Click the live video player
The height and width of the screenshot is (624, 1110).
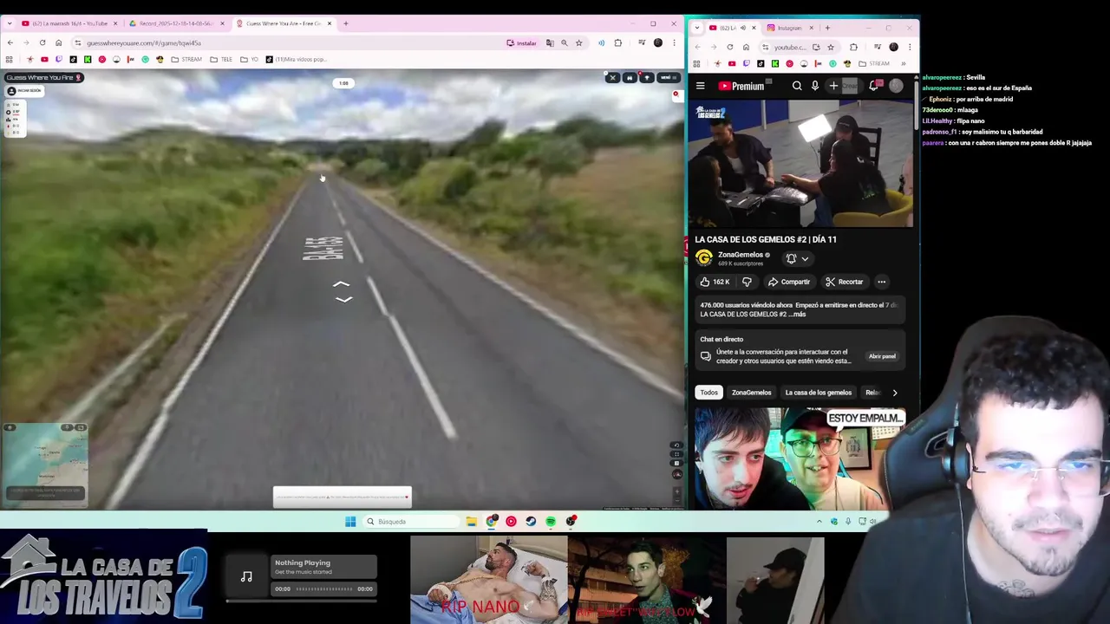pos(800,164)
